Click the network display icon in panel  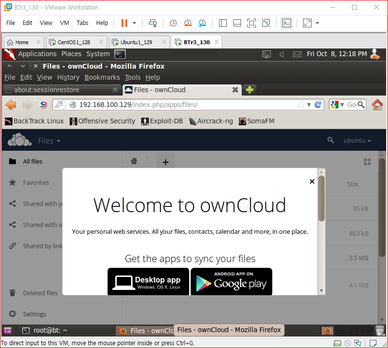(267, 54)
